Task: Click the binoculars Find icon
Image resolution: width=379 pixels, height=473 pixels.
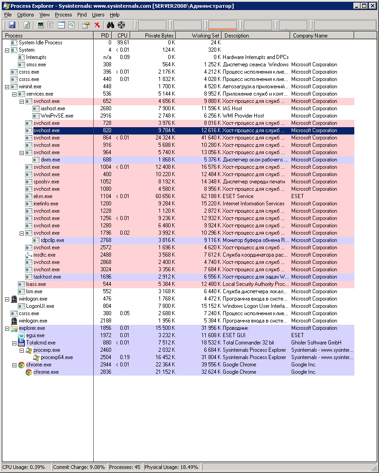Action: click(110, 25)
